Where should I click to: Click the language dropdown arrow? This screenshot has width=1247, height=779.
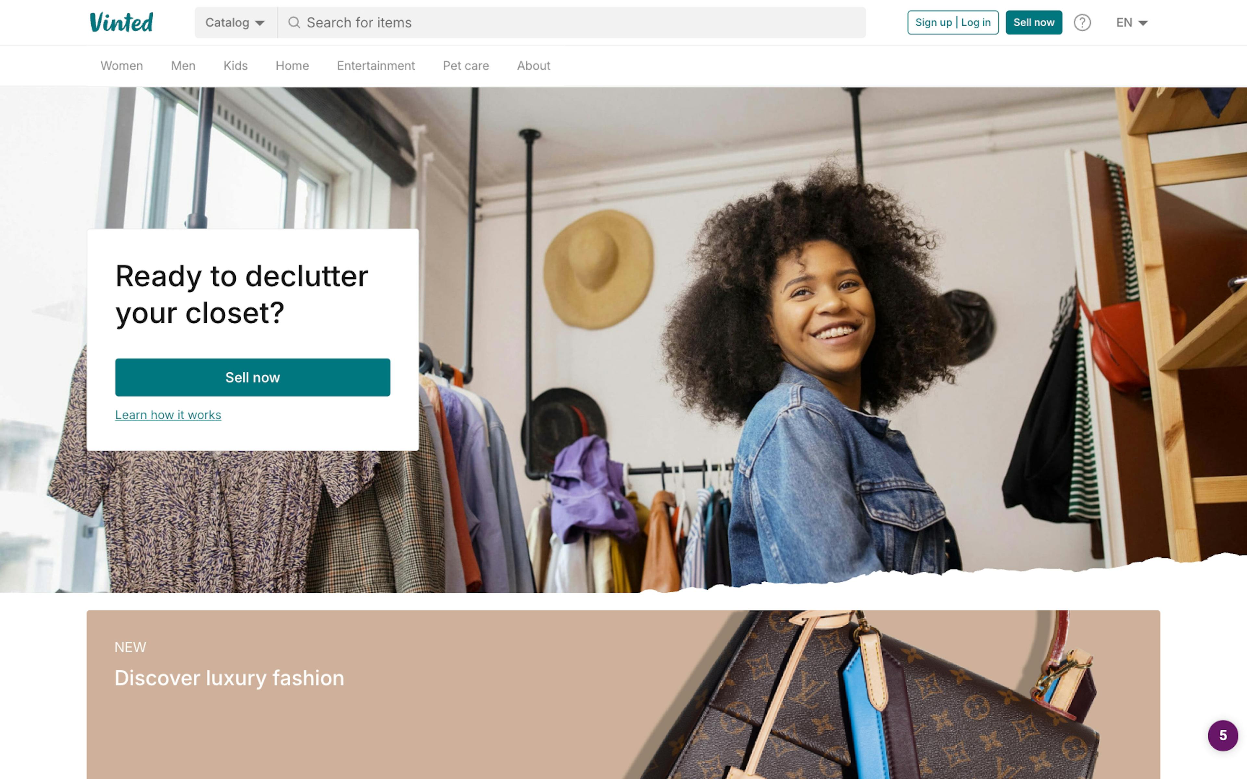(1143, 23)
